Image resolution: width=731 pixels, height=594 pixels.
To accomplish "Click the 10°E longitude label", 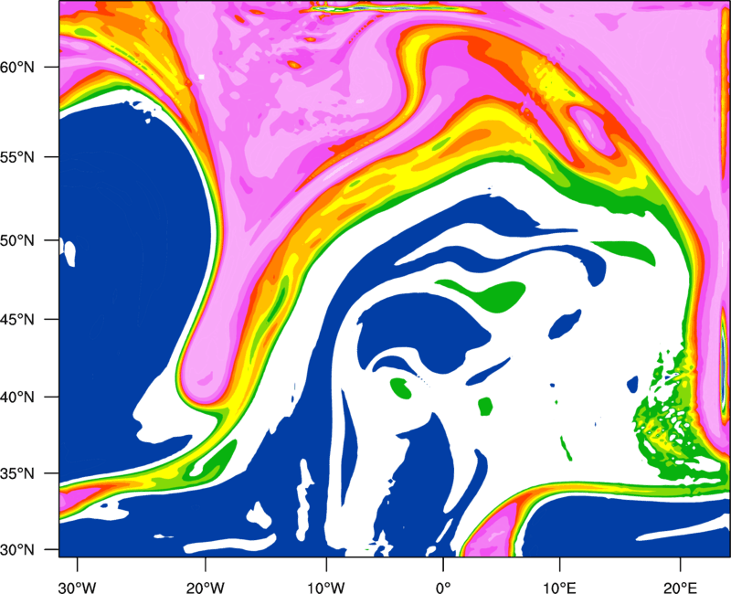I will click(560, 588).
